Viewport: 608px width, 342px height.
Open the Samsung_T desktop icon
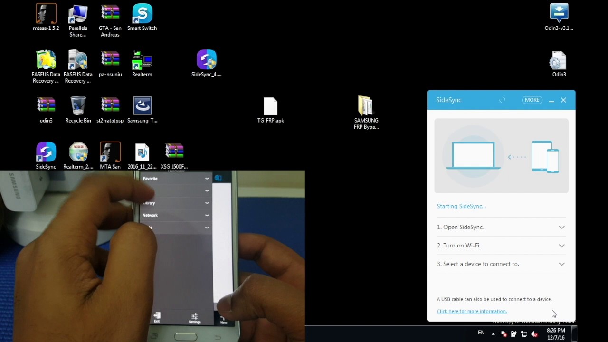coord(142,110)
